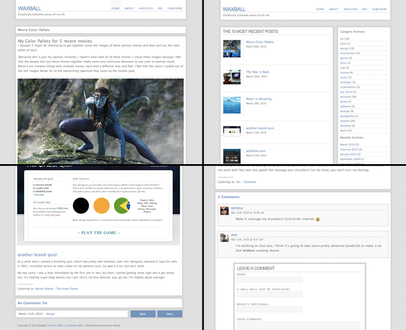The image size is (406, 330).
Task: Open The Mac is Back thumbnail
Action: click(x=232, y=77)
